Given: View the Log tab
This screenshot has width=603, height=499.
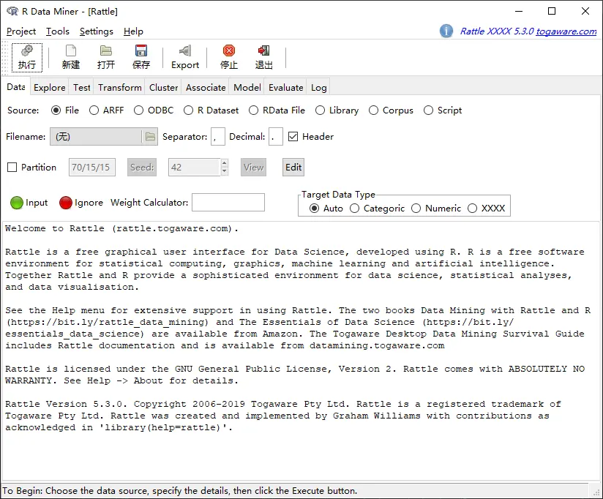Looking at the screenshot, I should click(x=319, y=87).
